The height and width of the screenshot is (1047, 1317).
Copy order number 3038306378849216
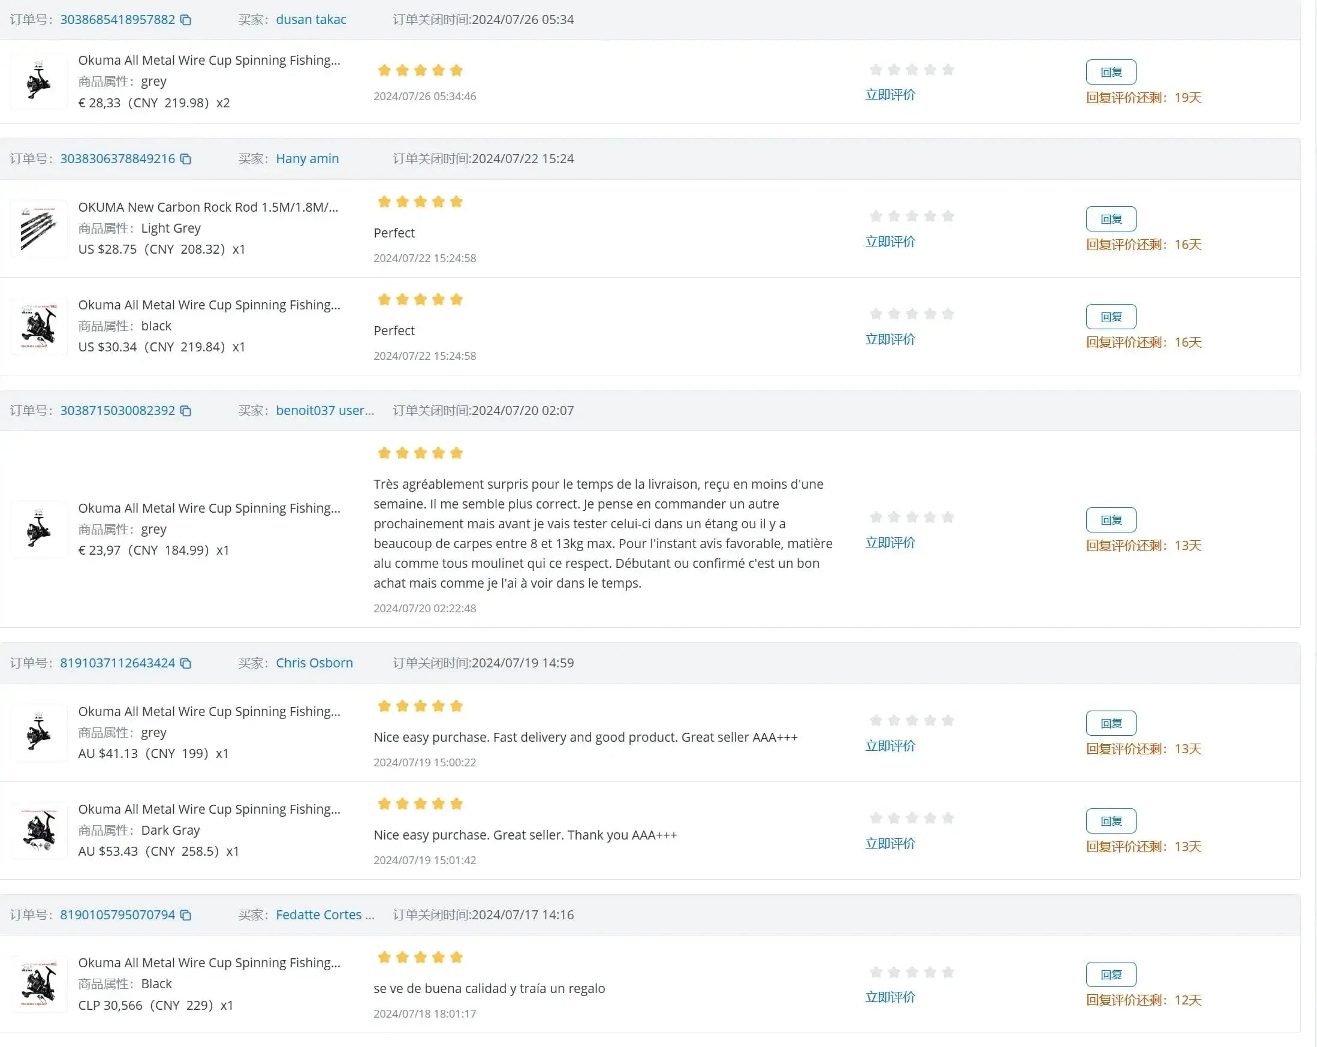(x=186, y=159)
